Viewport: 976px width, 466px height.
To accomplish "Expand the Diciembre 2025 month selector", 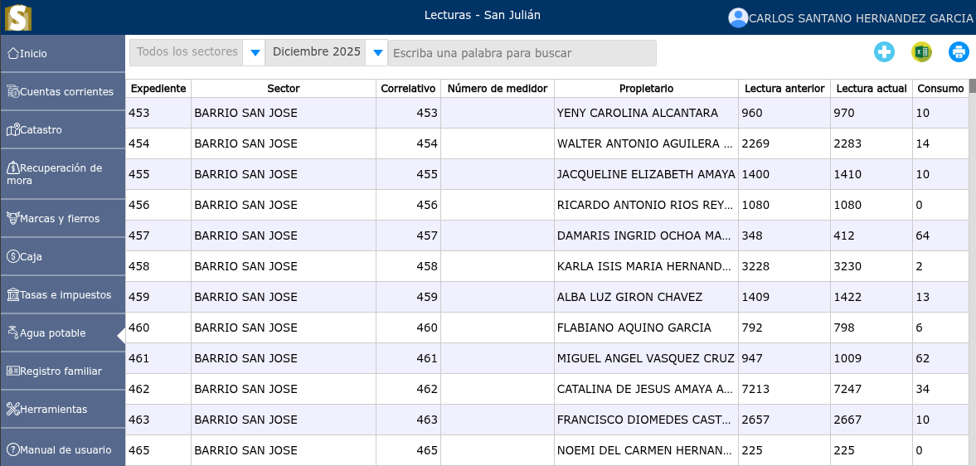I will coord(378,53).
